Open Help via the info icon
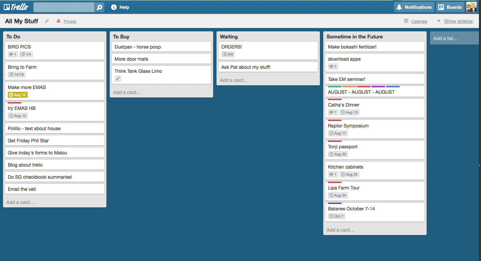Viewport: 481px width, 261px height. (x=114, y=7)
